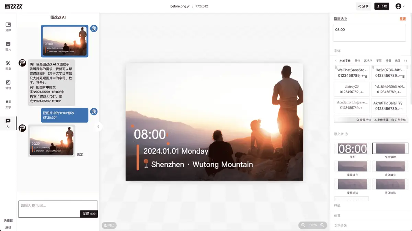Click the 分享 share button

point(363,6)
